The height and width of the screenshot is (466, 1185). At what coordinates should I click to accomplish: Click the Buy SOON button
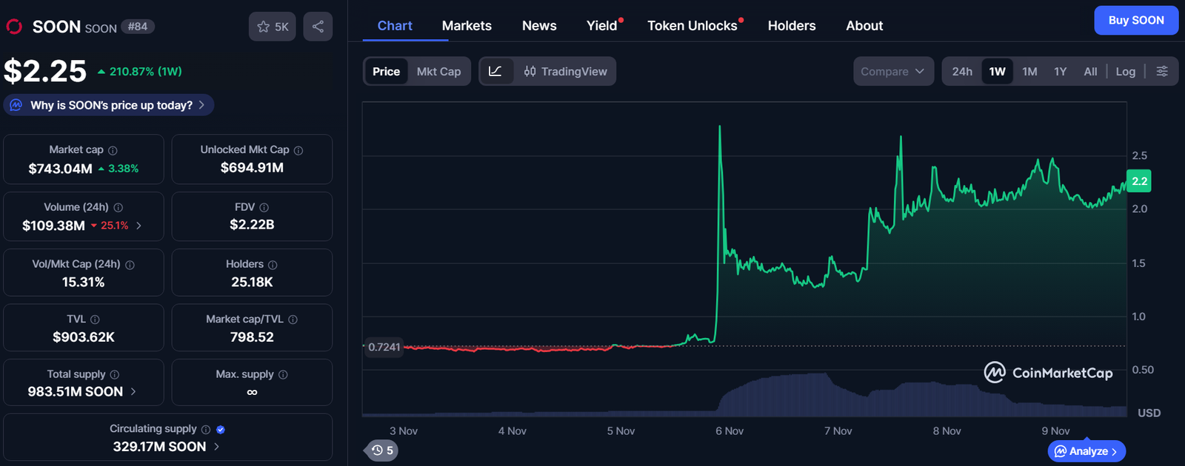click(x=1135, y=21)
